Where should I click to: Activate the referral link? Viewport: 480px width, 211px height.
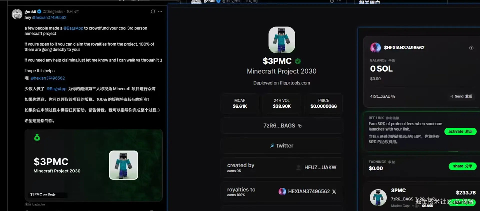[x=460, y=131]
